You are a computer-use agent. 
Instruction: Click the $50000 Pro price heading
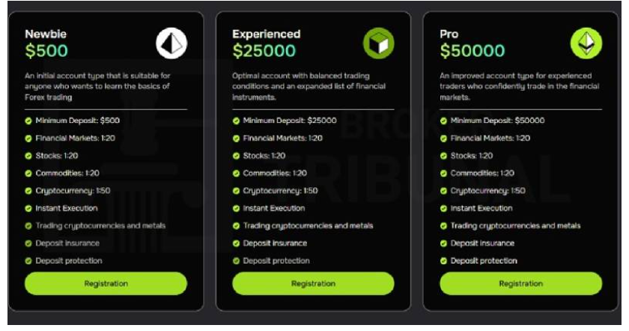[x=472, y=52]
